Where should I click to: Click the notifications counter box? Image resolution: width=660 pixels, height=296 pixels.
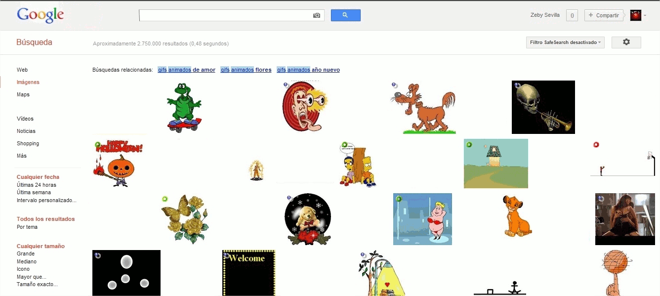pyautogui.click(x=572, y=15)
